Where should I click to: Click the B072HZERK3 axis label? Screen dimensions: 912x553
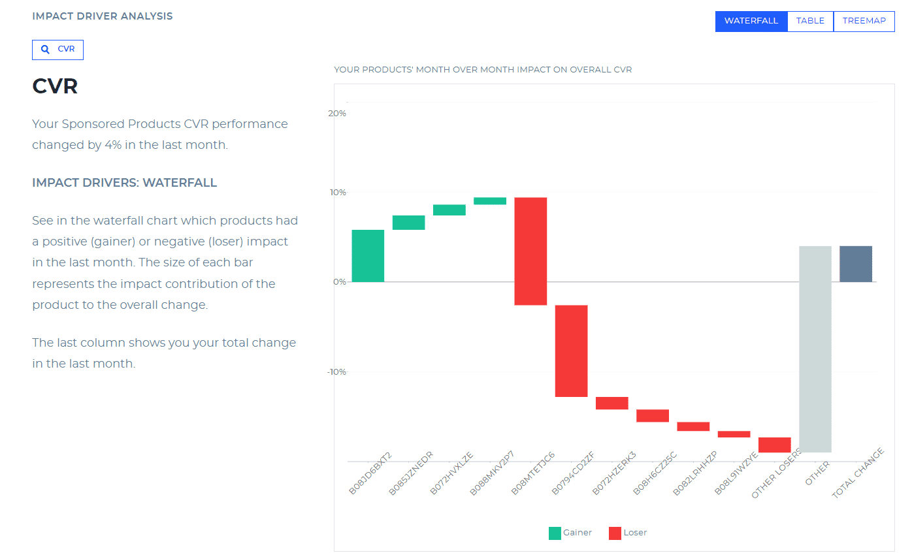(x=615, y=472)
